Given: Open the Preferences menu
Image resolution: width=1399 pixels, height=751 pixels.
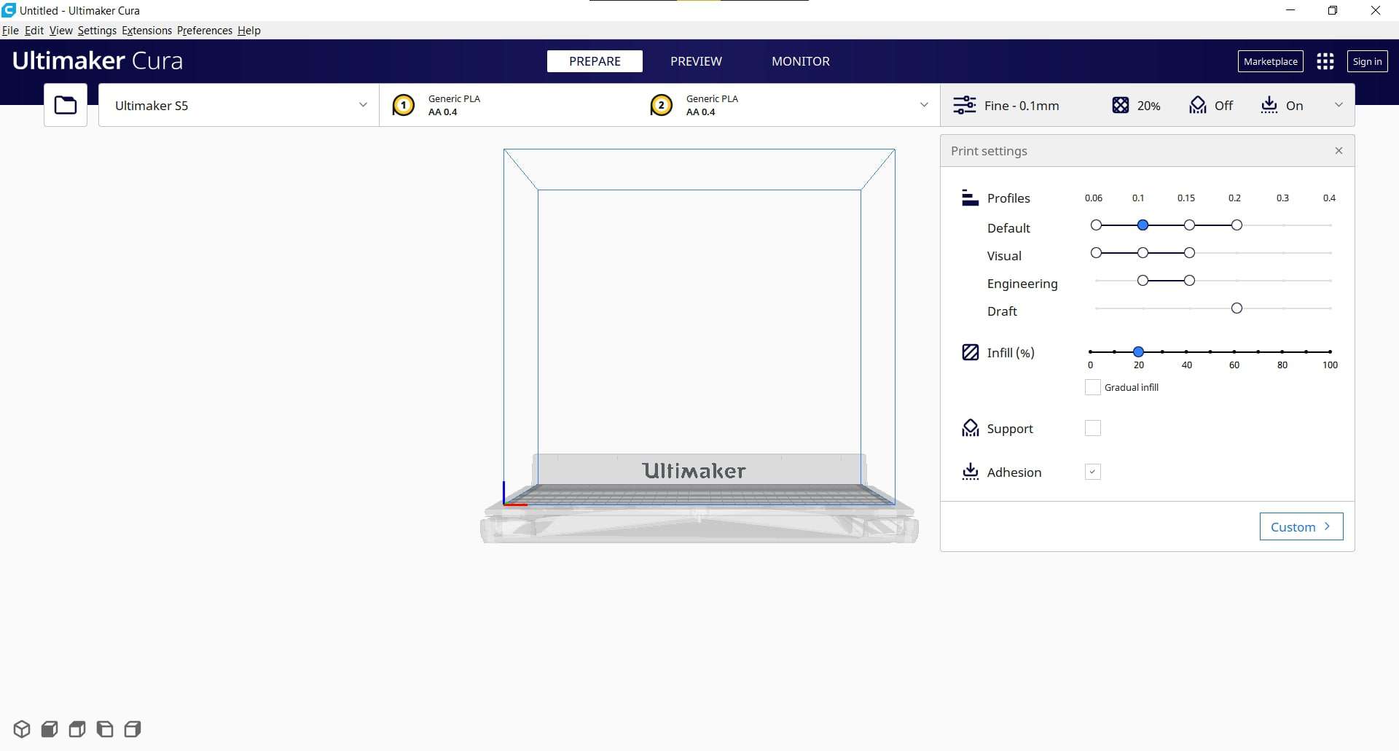Looking at the screenshot, I should pyautogui.click(x=205, y=31).
